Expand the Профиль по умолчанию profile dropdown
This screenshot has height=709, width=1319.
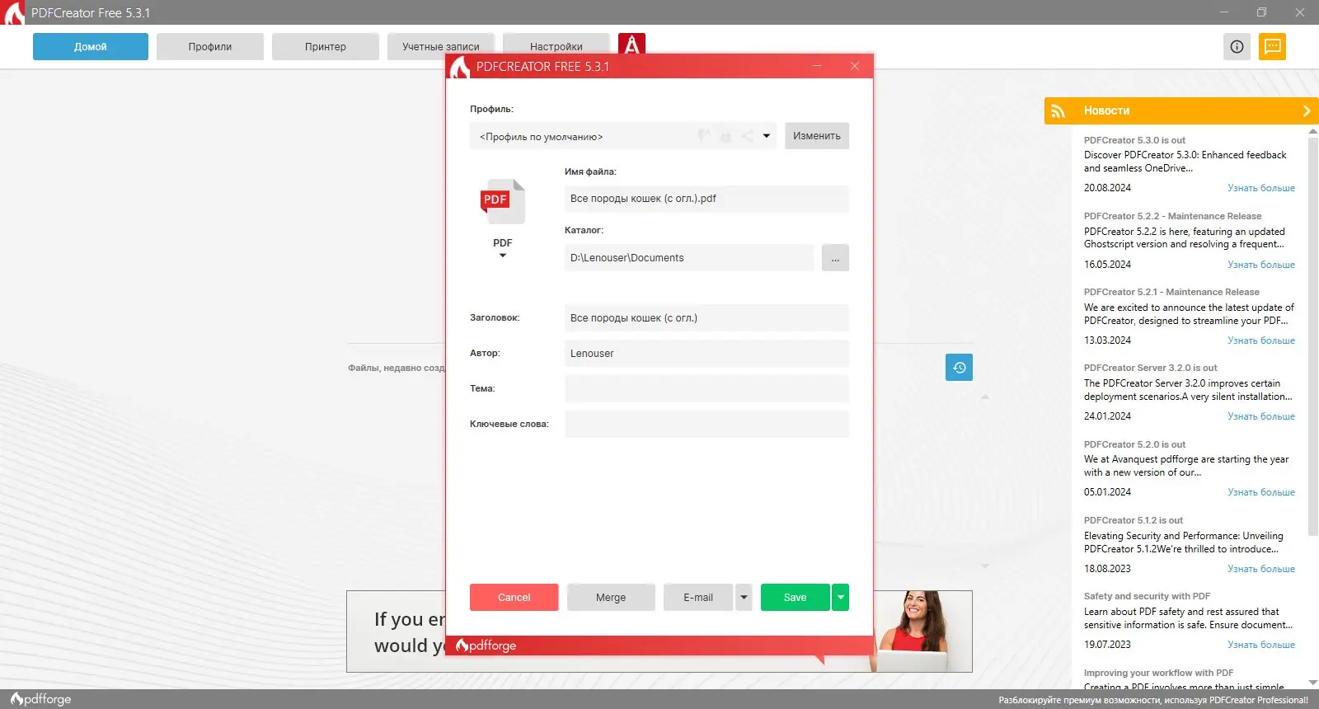(x=767, y=136)
